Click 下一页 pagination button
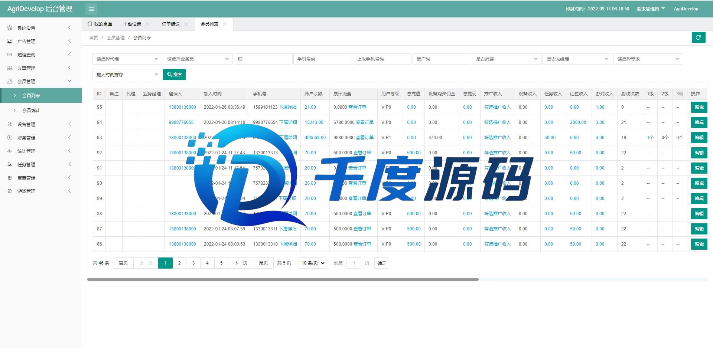Image resolution: width=713 pixels, height=348 pixels. (x=241, y=263)
